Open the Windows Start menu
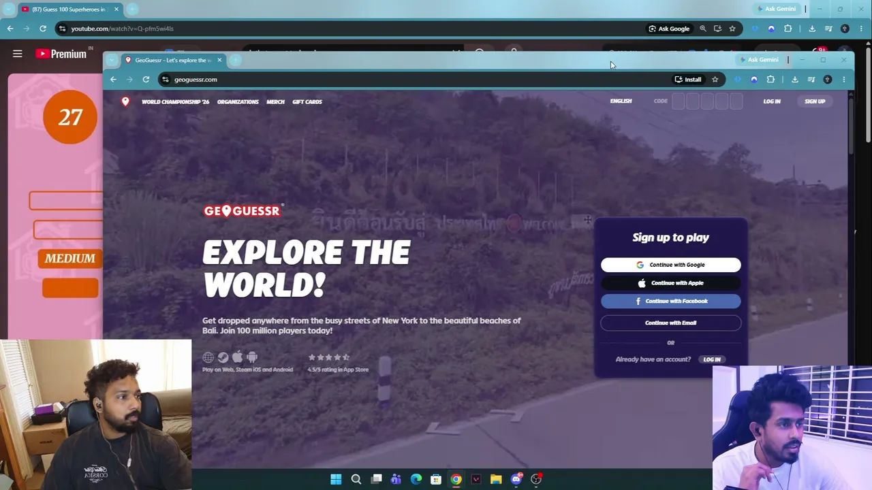This screenshot has width=872, height=490. pos(336,479)
